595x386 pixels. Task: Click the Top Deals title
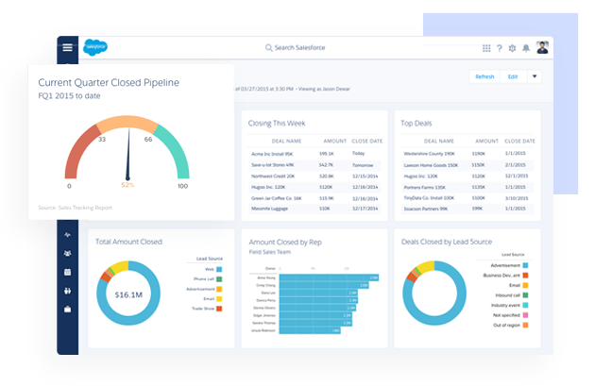point(416,124)
